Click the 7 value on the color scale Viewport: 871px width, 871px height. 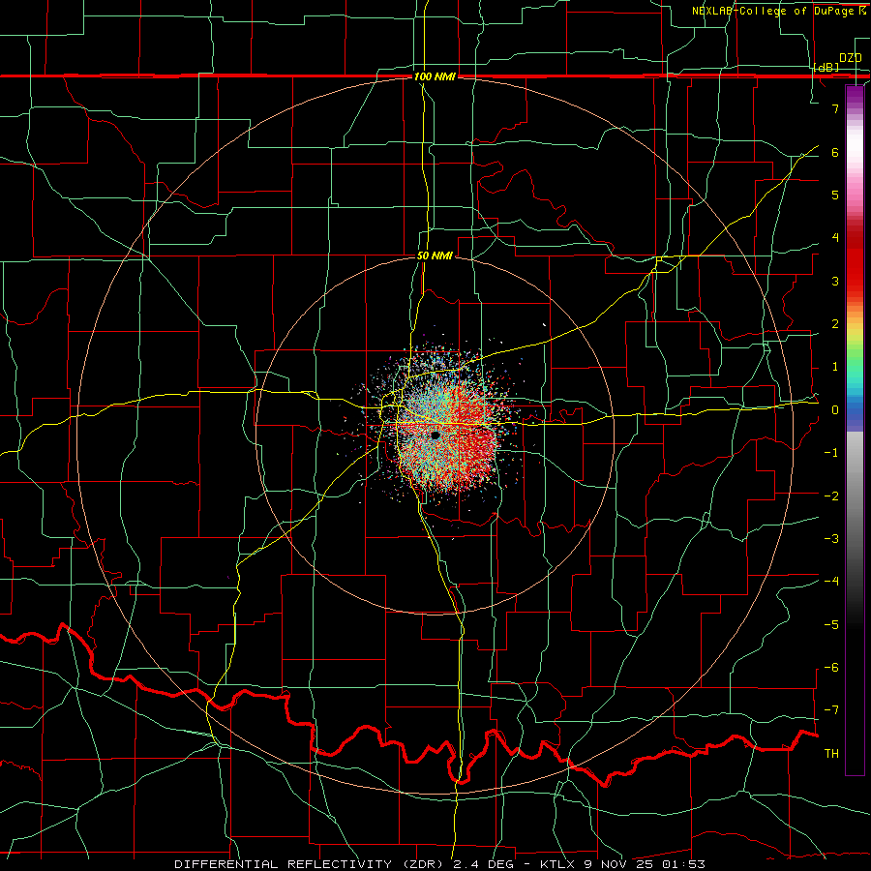coord(835,108)
